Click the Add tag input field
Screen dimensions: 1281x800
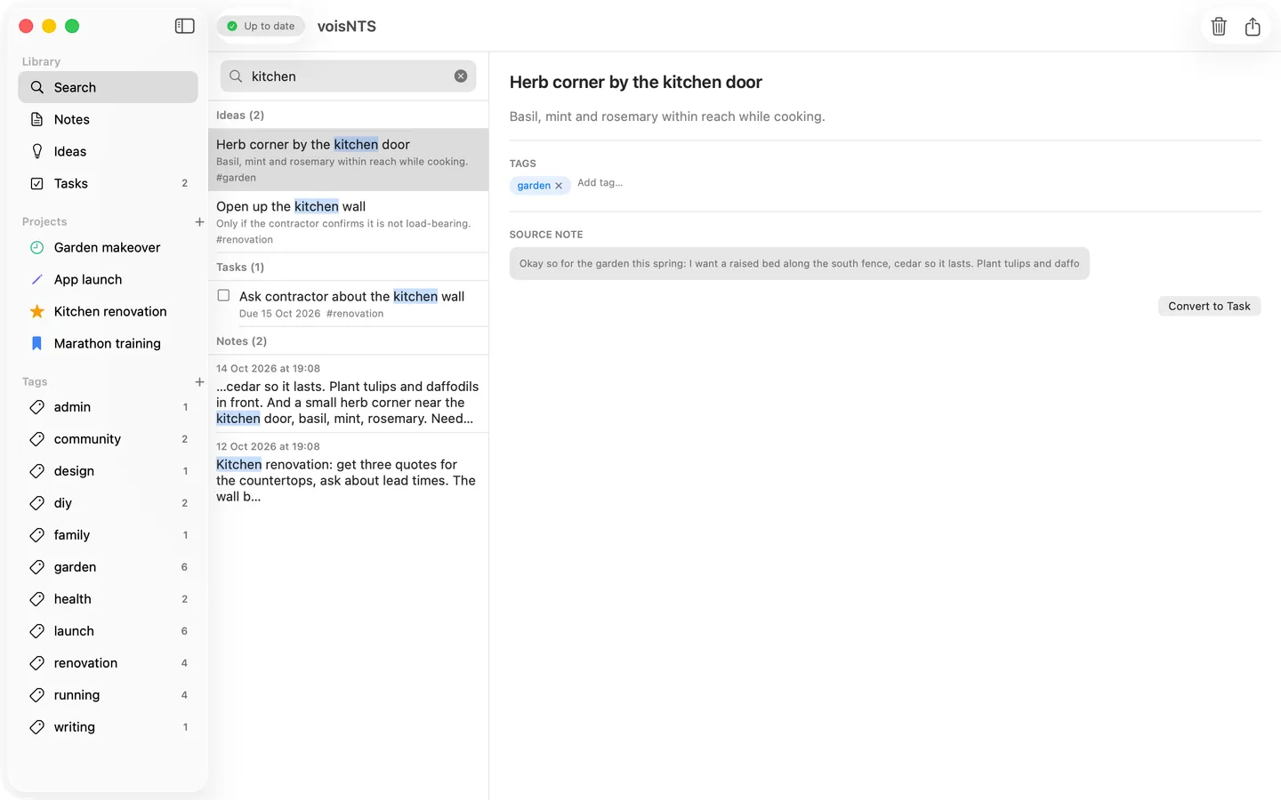tap(600, 183)
